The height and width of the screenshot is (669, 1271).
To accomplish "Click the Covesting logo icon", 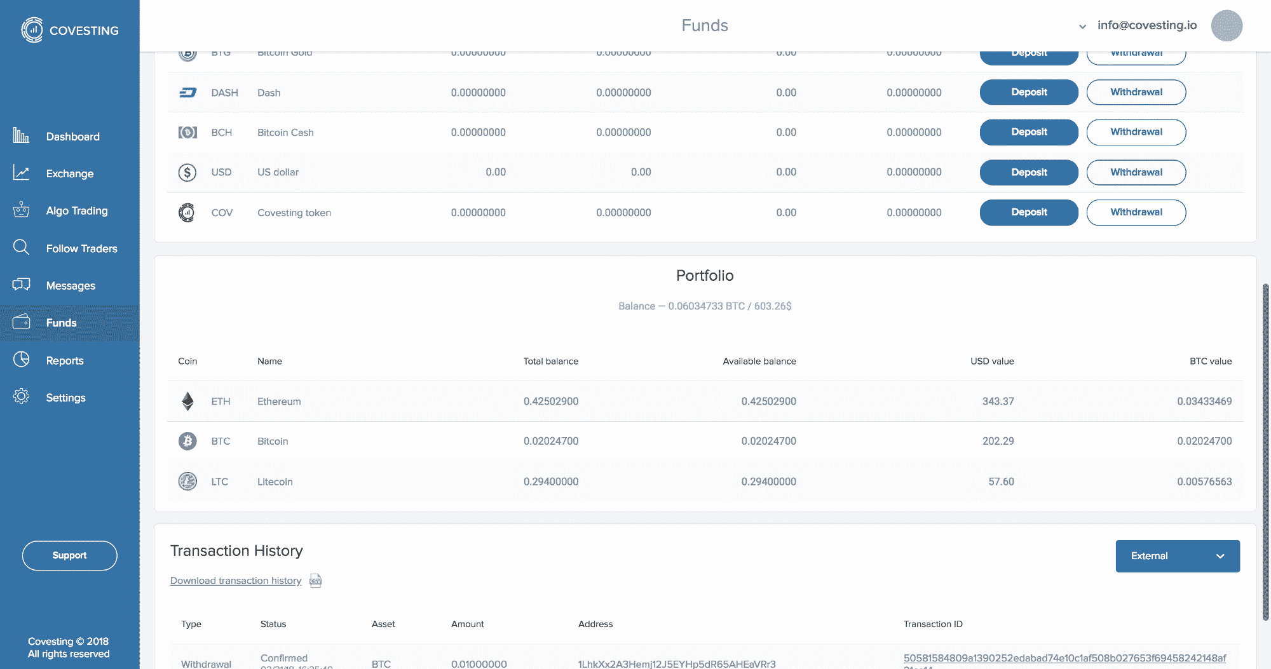I will tap(32, 30).
